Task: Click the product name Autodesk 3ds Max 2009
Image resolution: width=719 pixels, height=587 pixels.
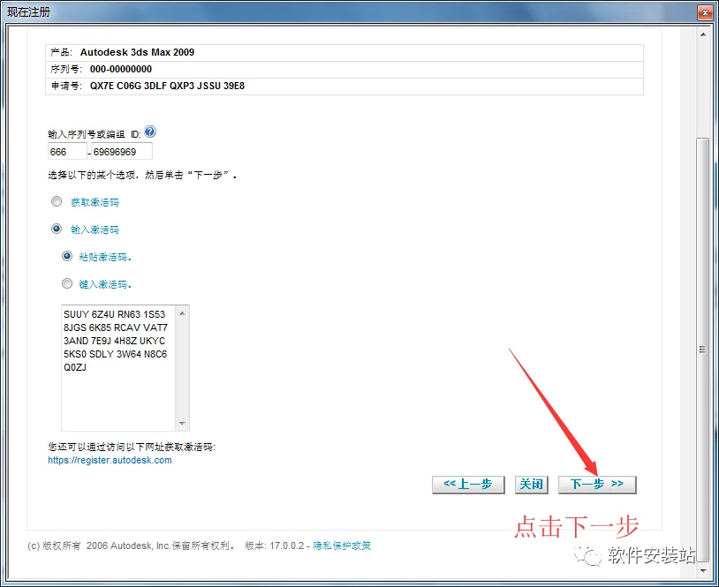Action: click(x=137, y=52)
